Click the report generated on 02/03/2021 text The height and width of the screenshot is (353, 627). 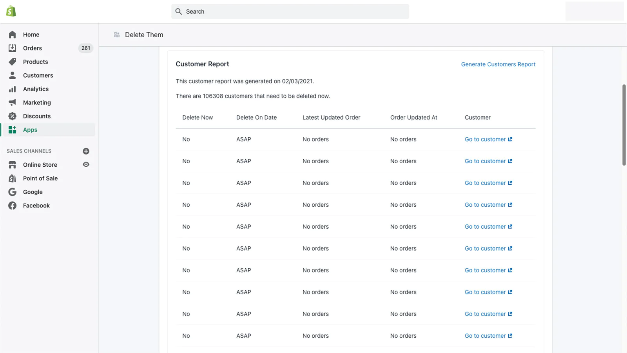point(245,81)
